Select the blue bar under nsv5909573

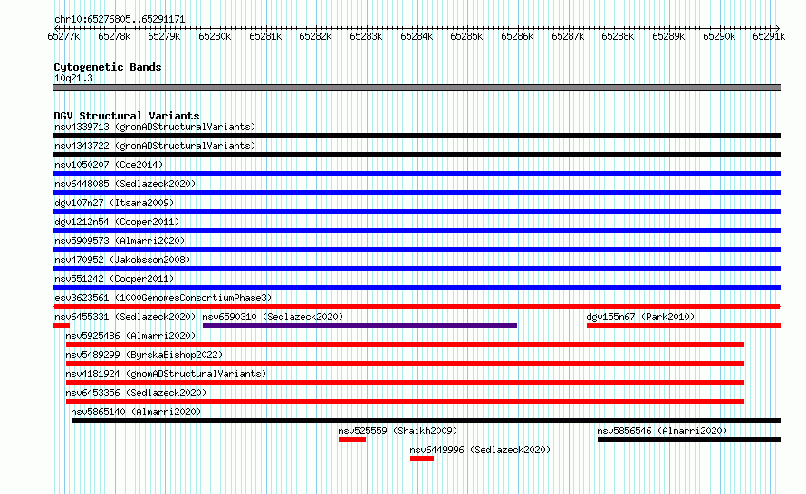pos(417,250)
